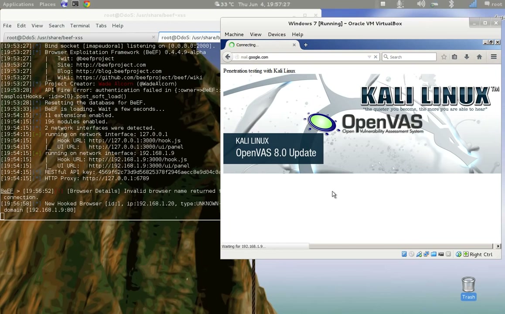Click the scroll right arrow in guest browser
The image size is (505, 314).
tap(498, 246)
